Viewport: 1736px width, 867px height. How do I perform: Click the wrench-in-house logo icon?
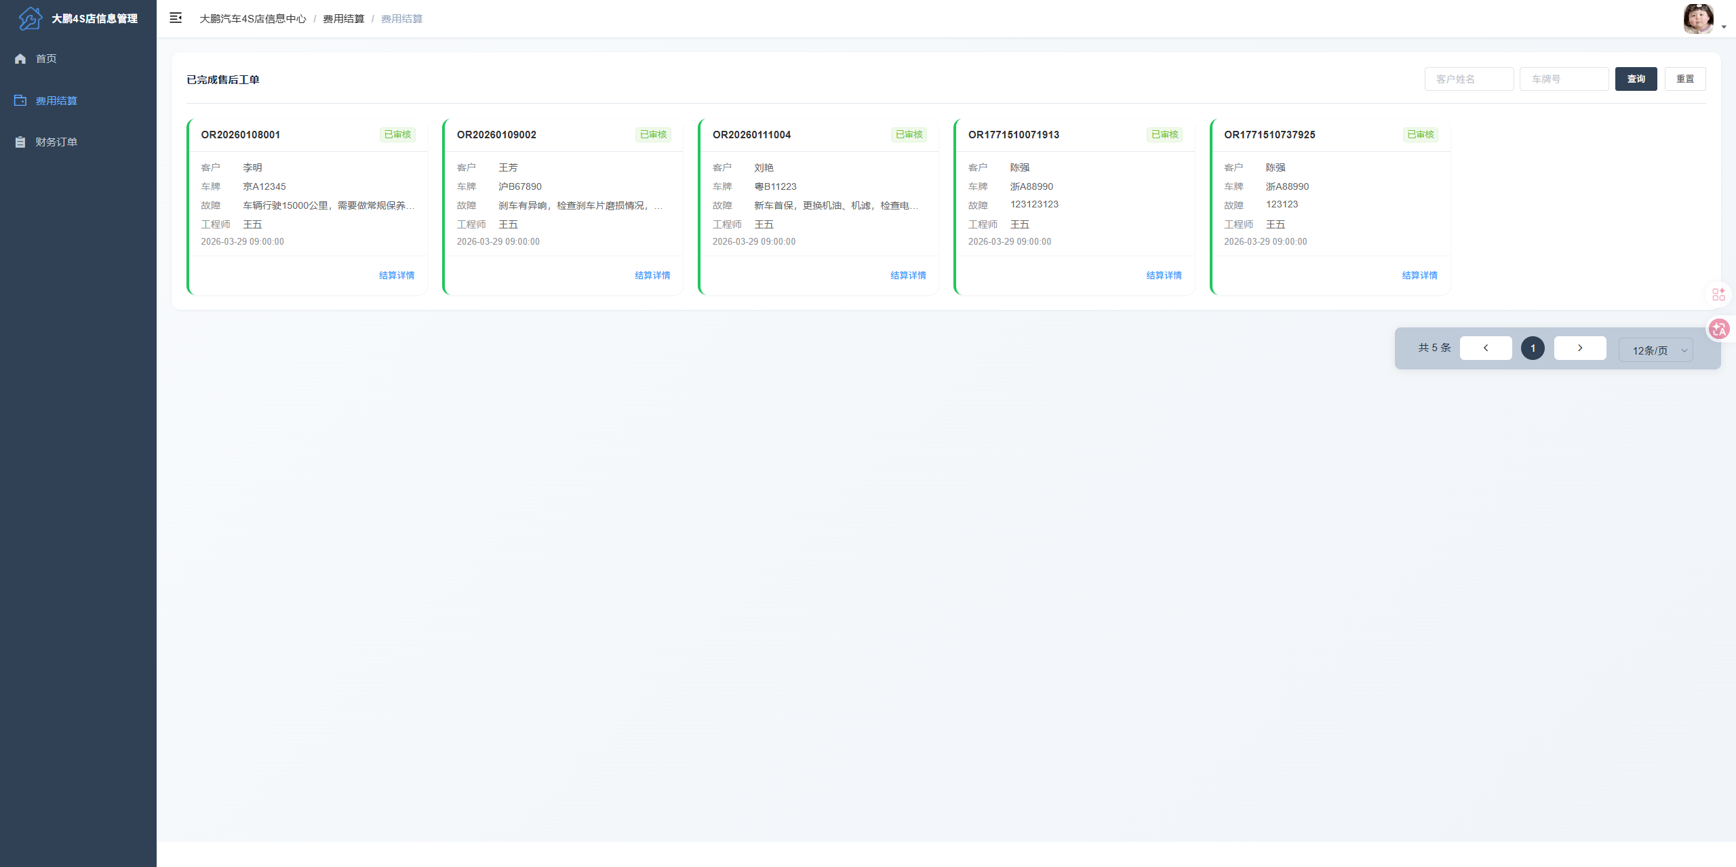pos(31,18)
